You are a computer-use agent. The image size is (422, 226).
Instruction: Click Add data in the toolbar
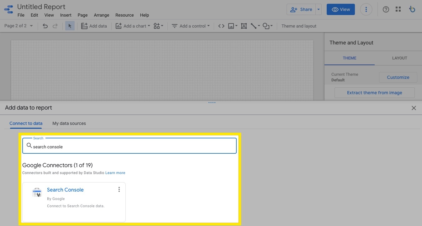click(x=94, y=26)
